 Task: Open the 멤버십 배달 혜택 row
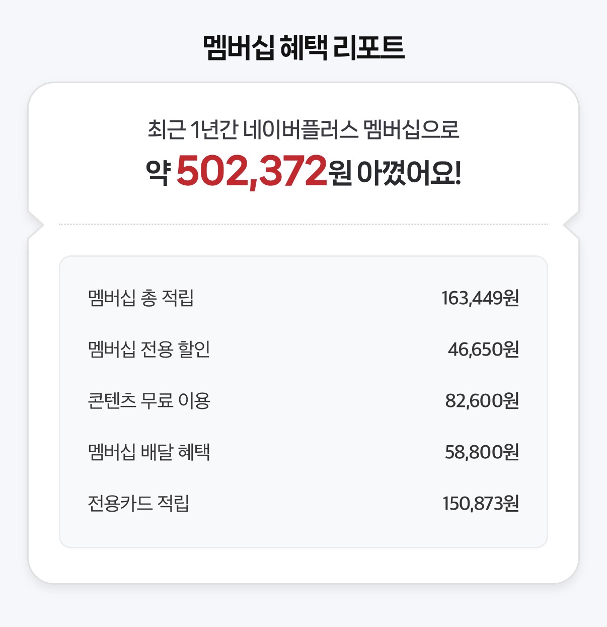click(303, 452)
